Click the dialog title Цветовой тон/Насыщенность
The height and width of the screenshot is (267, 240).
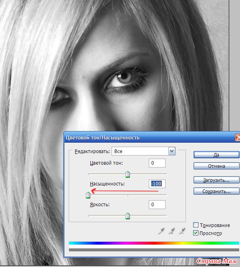[x=103, y=137]
